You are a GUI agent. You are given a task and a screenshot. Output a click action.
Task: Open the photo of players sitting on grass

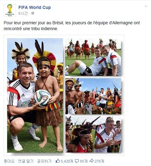(x=93, y=57)
